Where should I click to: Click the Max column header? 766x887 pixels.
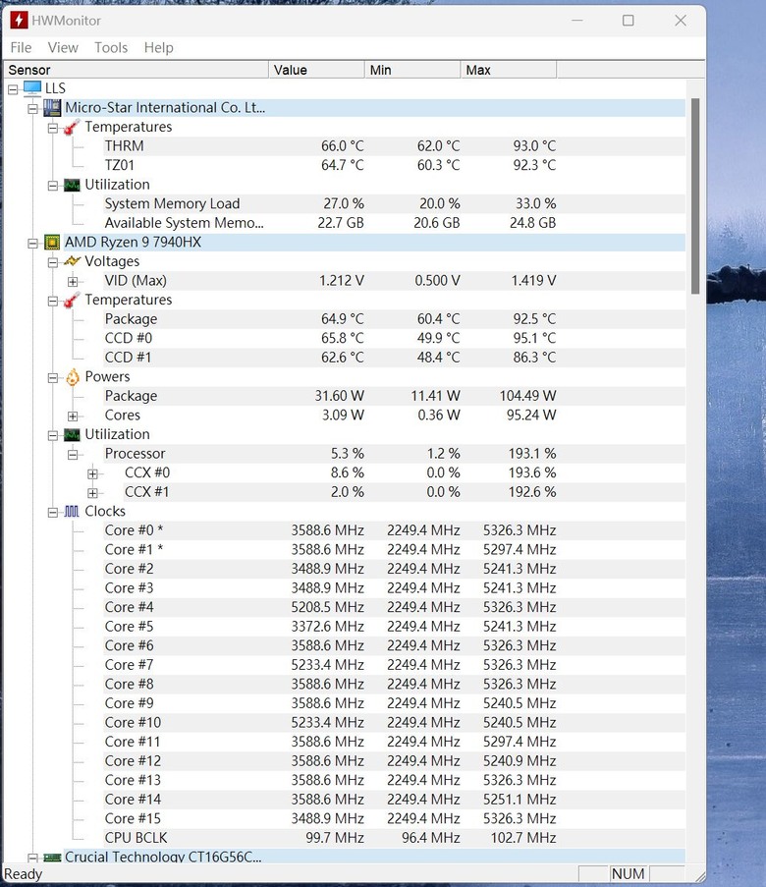click(509, 70)
